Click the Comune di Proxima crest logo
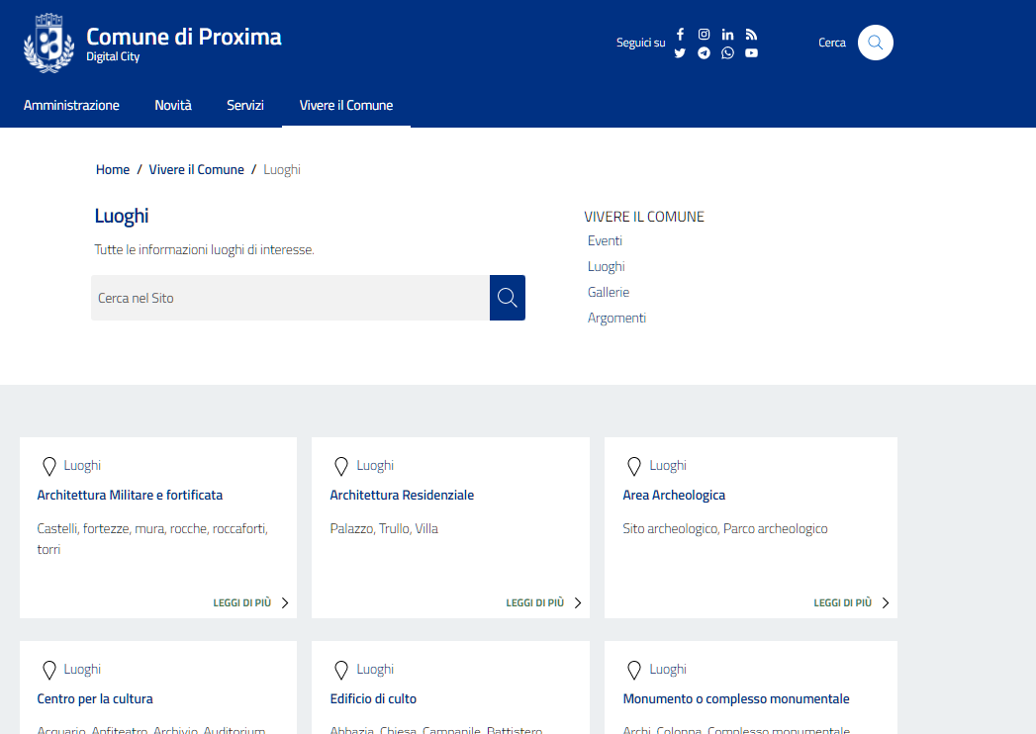The image size is (1036, 734). point(48,44)
